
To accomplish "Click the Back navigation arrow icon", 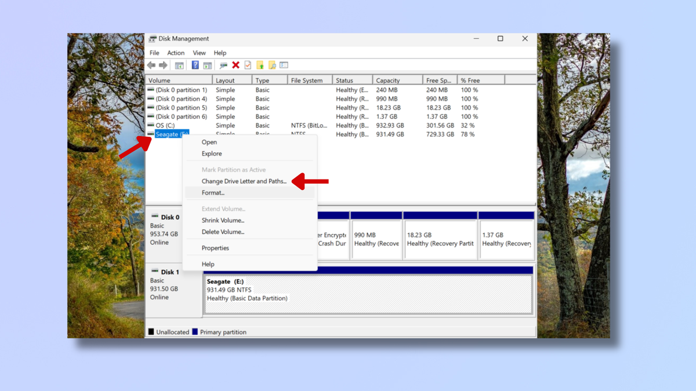I will point(151,65).
